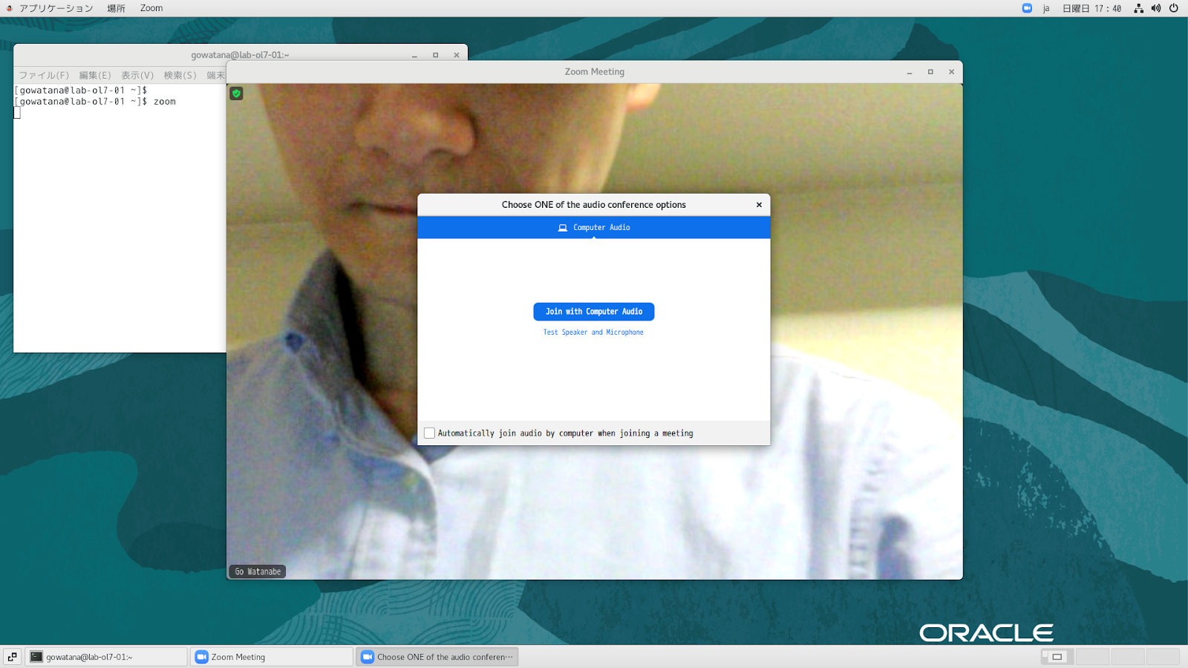
Task: Click the show desktop icon in bottom panel
Action: tap(13, 657)
